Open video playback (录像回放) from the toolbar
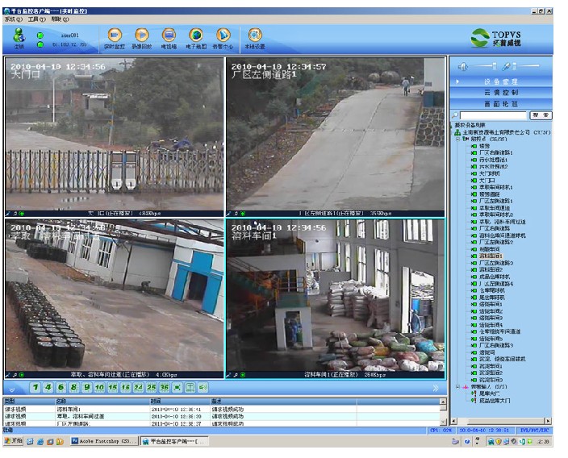The image size is (568, 458). [x=141, y=36]
